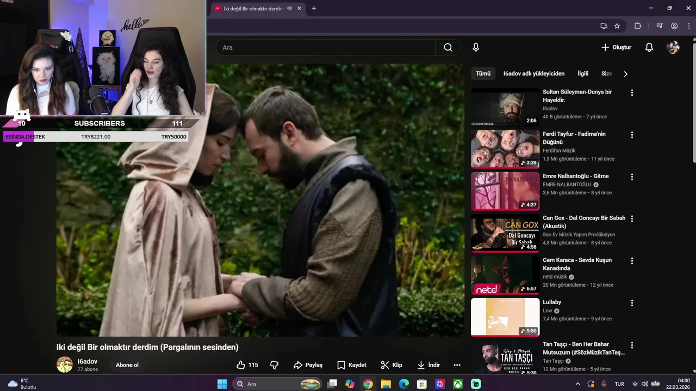Screen dimensions: 696x391
Task: Save video with Kaydet button
Action: (x=351, y=365)
